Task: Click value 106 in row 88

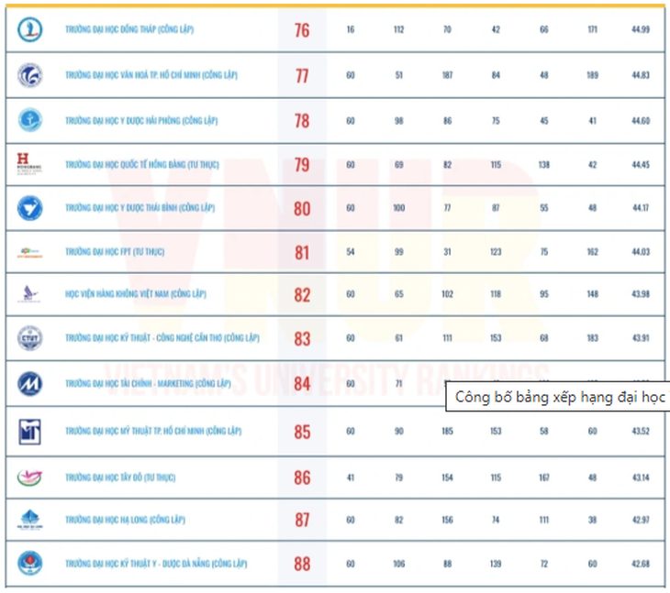Action: coord(398,564)
